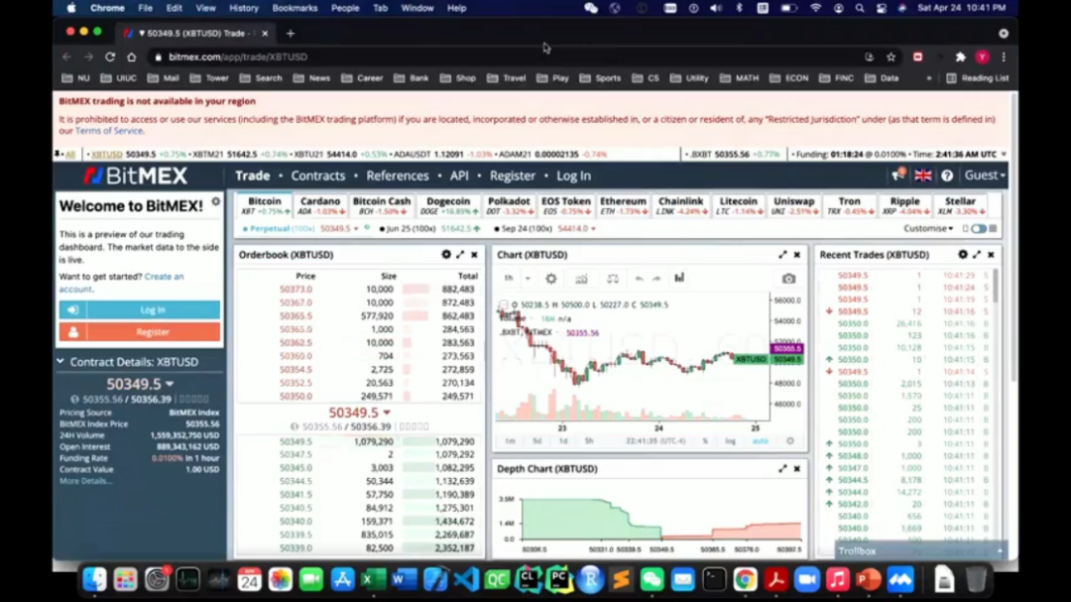
Task: Open Orderbook panel settings gear
Action: (x=446, y=255)
